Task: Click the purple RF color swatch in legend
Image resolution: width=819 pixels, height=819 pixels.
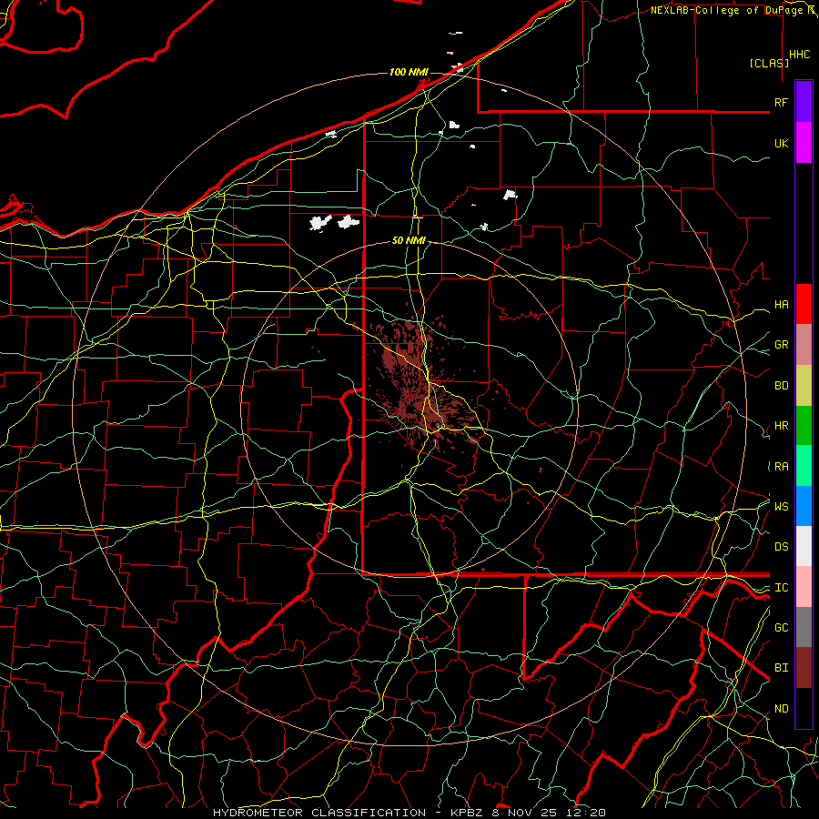Action: coord(804,102)
